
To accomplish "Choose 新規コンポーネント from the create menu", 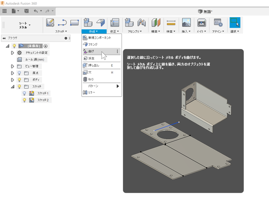I will pyautogui.click(x=102, y=37).
